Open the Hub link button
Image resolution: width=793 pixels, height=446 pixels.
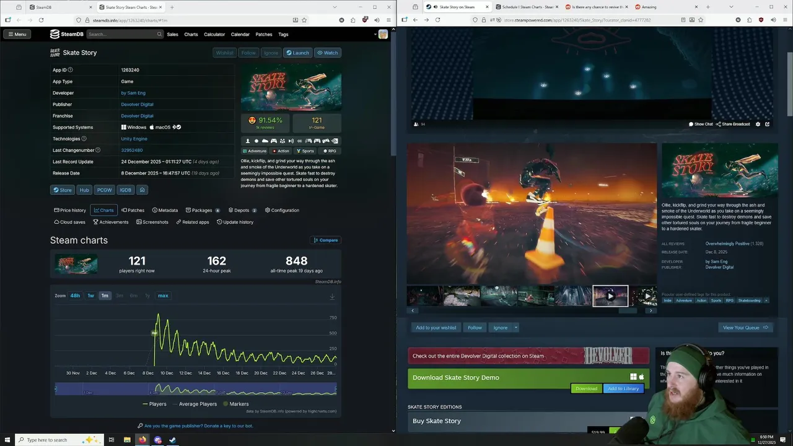[84, 190]
